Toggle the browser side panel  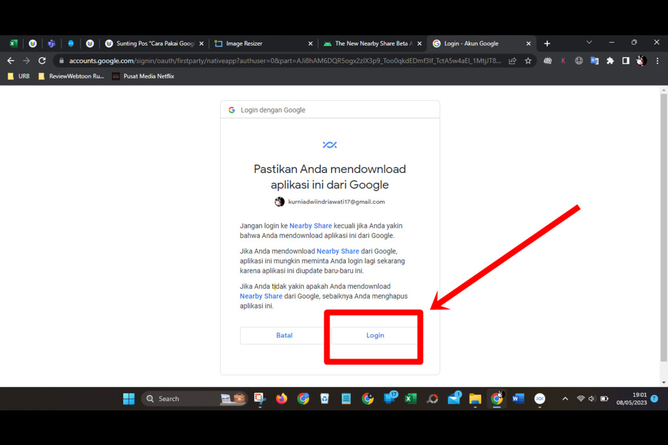pyautogui.click(x=625, y=61)
